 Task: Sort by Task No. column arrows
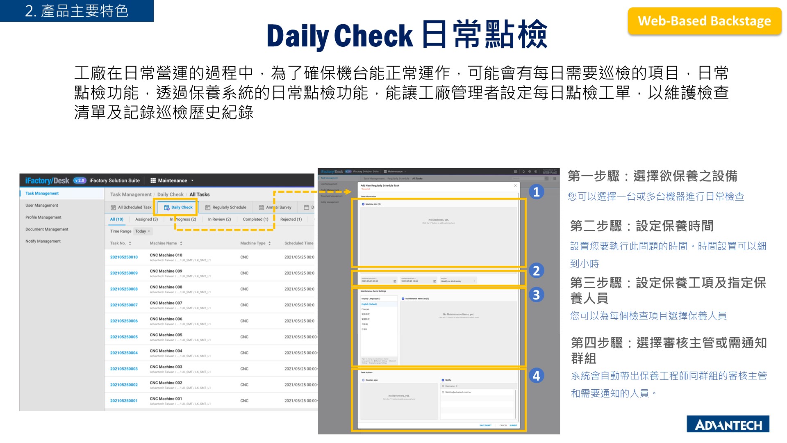coord(130,243)
